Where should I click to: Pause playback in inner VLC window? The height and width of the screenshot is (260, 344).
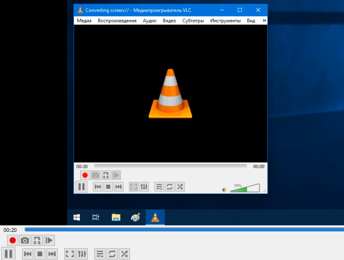(x=81, y=187)
